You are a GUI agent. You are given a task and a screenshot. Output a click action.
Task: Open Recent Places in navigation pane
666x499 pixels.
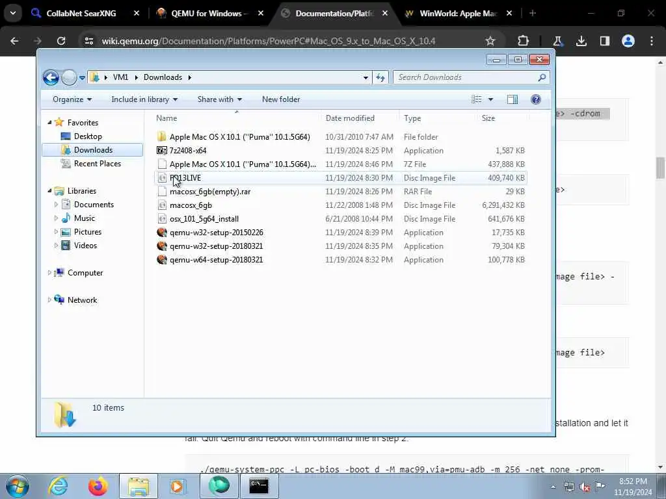pos(97,163)
